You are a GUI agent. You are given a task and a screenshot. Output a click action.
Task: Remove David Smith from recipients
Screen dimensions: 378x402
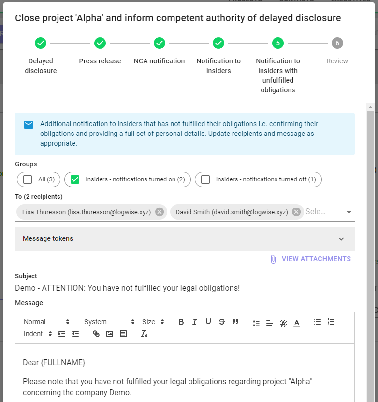[x=296, y=212]
